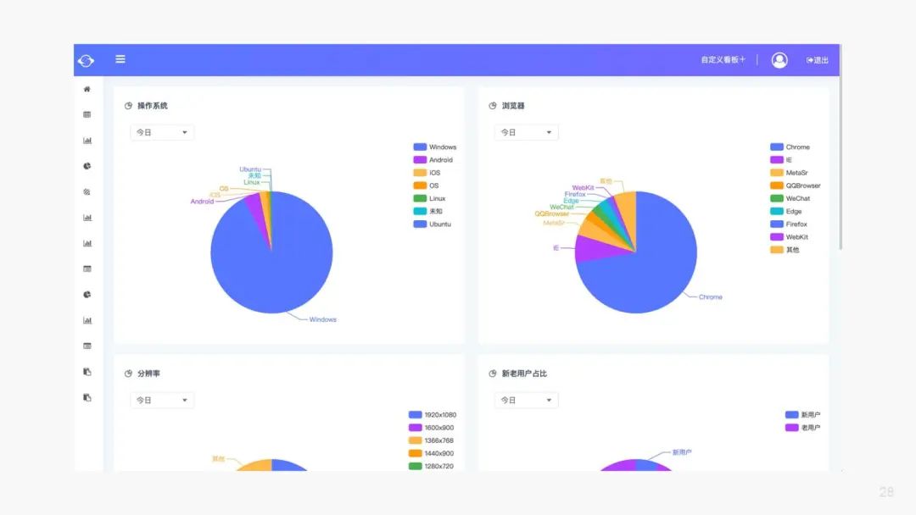Viewport: 916px width, 515px height.
Task: Open the upper copy-pages sidebar icon
Action: (87, 372)
